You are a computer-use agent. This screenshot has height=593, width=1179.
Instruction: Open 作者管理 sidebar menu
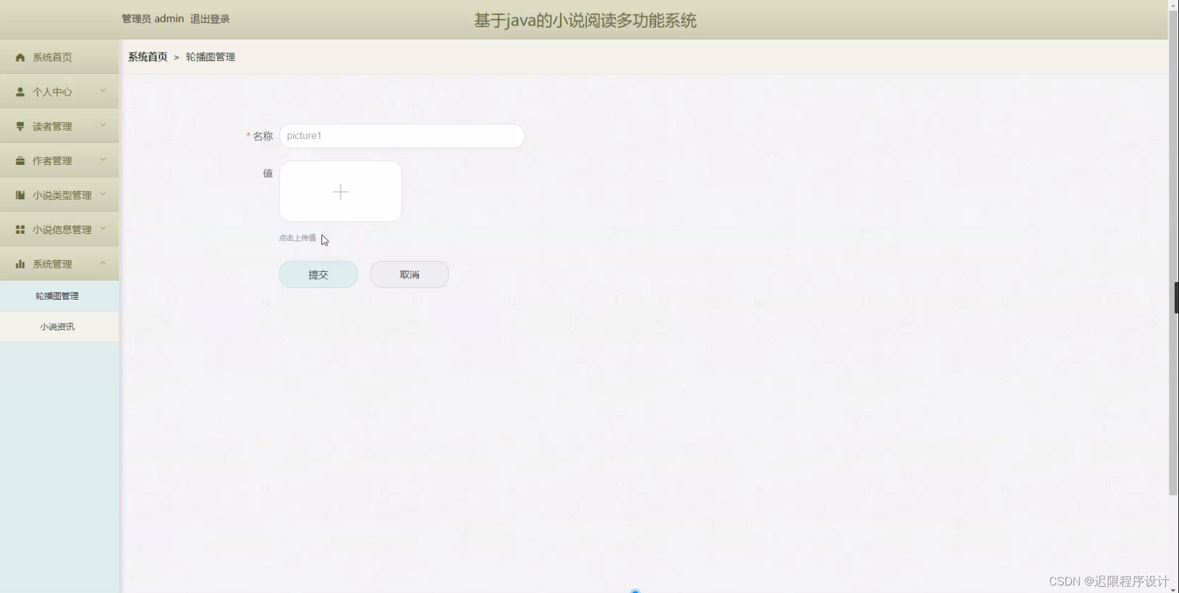[x=60, y=160]
